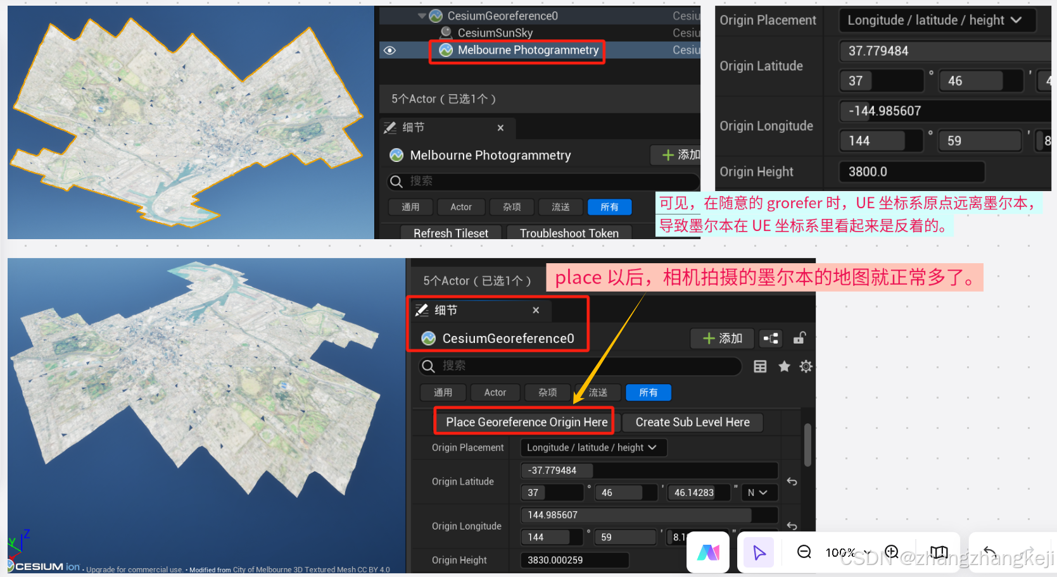Click the unlock padlock icon in details panel
Viewport: 1057px width, 577px height.
pyautogui.click(x=799, y=338)
